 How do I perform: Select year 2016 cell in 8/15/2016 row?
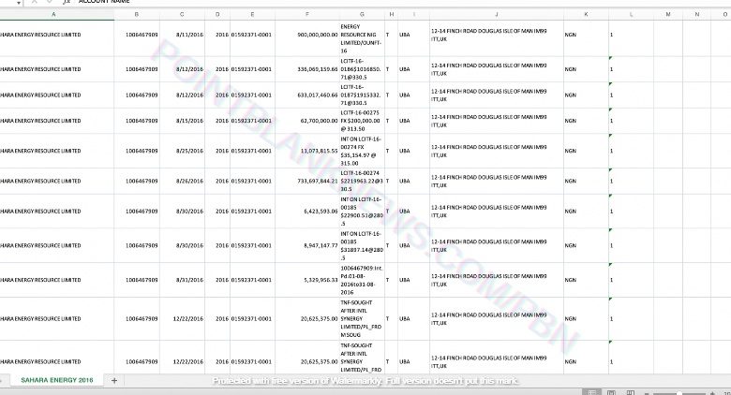click(217, 121)
